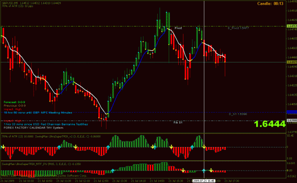Image resolution: width=297 pixels, height=183 pixels.
Task: Click the 'Previous: 0-0-9' text
Action: click(x=15, y=106)
